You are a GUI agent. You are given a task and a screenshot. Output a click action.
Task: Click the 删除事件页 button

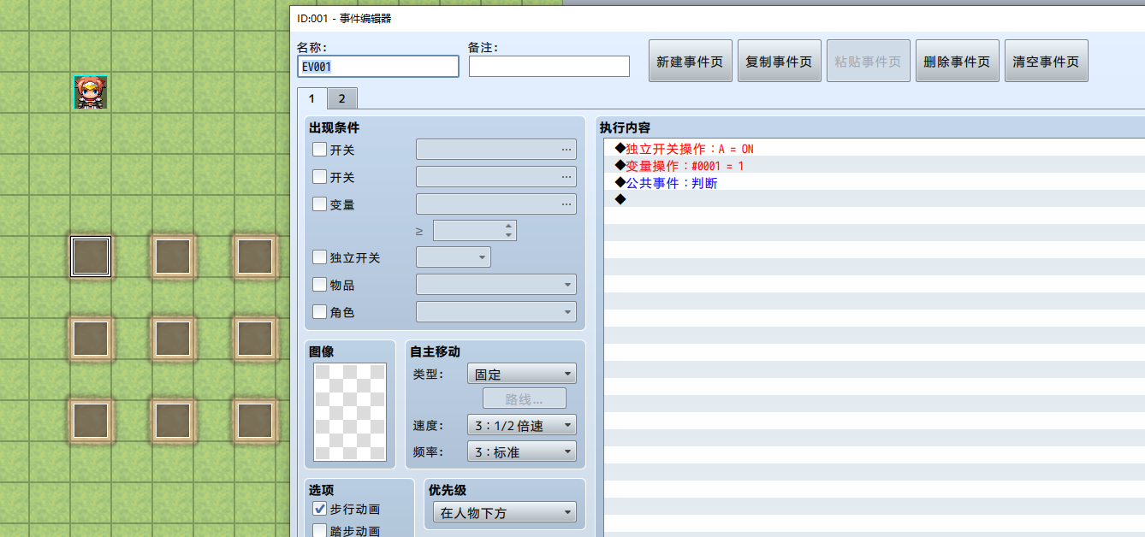point(957,62)
